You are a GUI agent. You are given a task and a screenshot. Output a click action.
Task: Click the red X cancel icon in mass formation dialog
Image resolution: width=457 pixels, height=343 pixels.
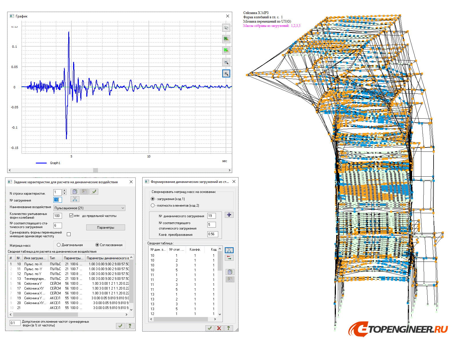coord(219,328)
